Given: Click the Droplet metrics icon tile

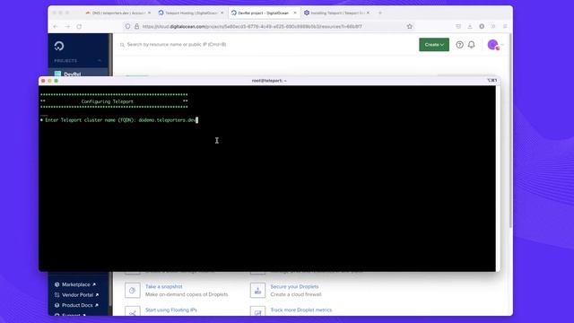Looking at the screenshot, I should tap(257, 311).
